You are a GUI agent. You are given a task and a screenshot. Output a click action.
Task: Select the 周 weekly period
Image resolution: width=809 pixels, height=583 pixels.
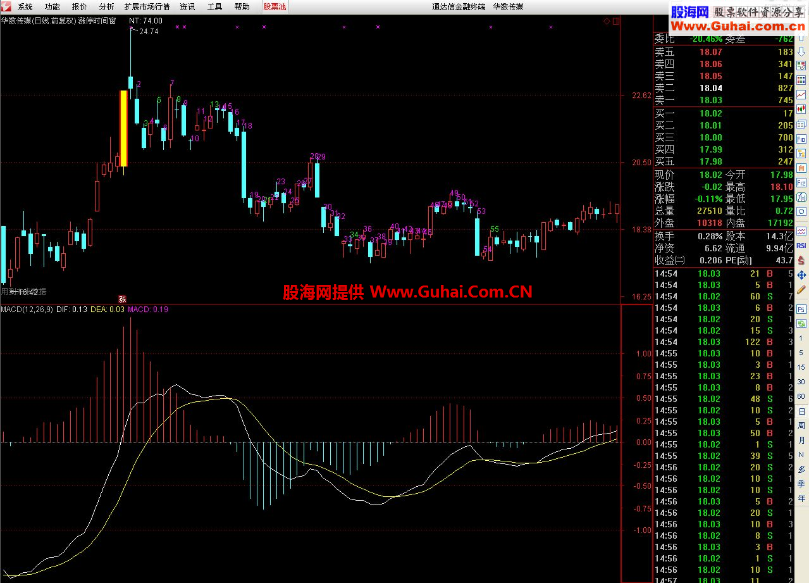pyautogui.click(x=801, y=425)
